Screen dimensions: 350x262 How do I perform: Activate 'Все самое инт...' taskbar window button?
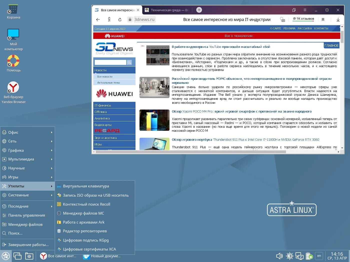58,256
